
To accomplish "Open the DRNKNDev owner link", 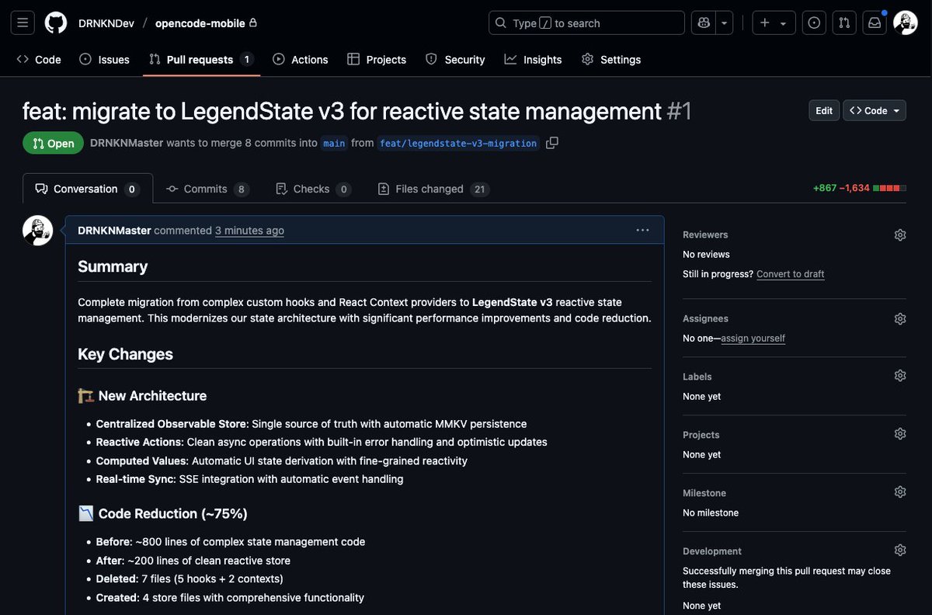I will (106, 23).
